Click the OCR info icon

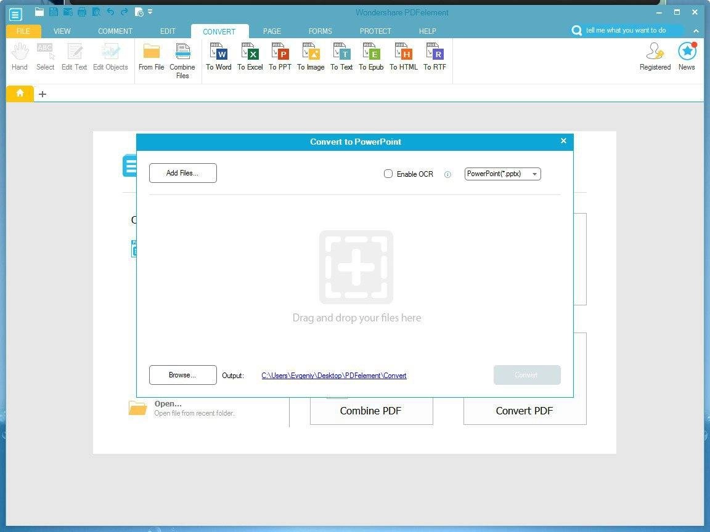click(447, 174)
